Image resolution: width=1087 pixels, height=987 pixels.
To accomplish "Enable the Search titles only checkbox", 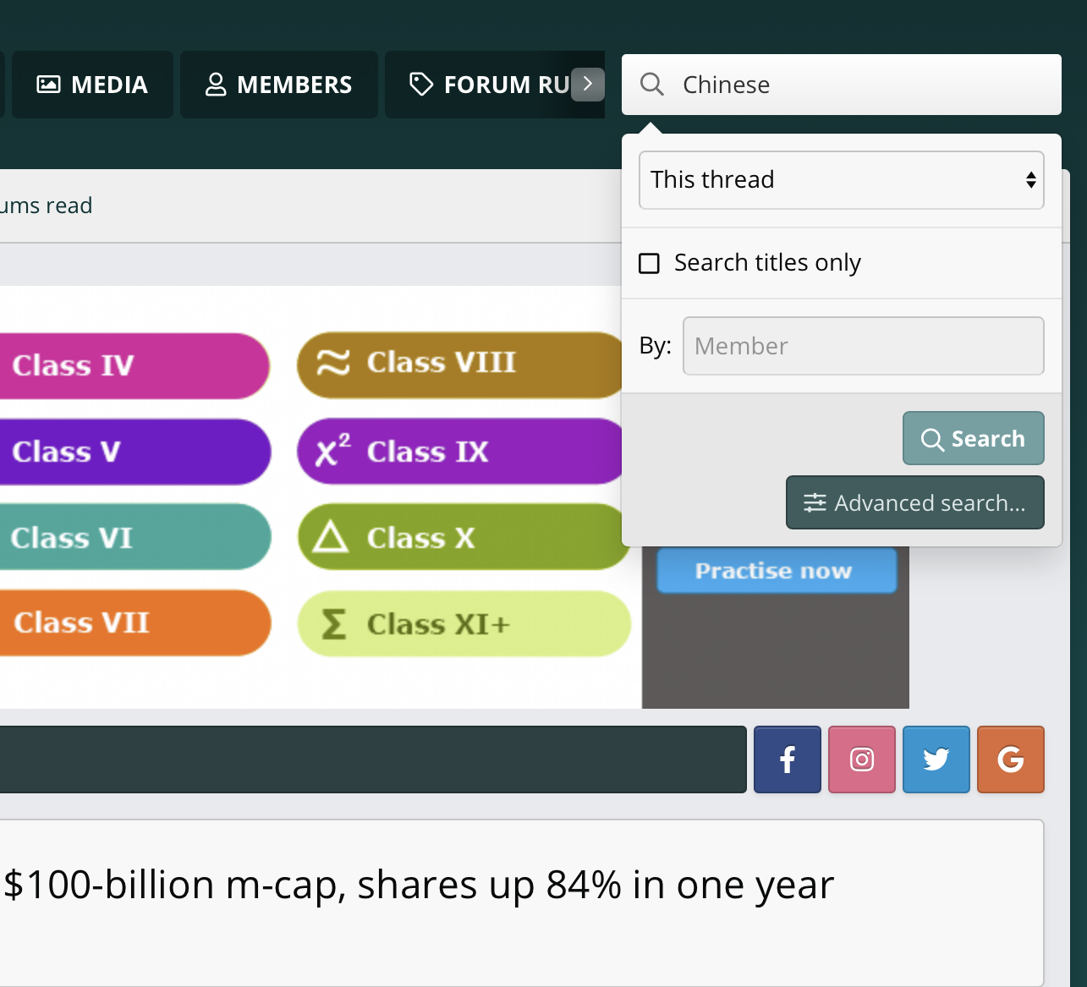I will [x=649, y=263].
